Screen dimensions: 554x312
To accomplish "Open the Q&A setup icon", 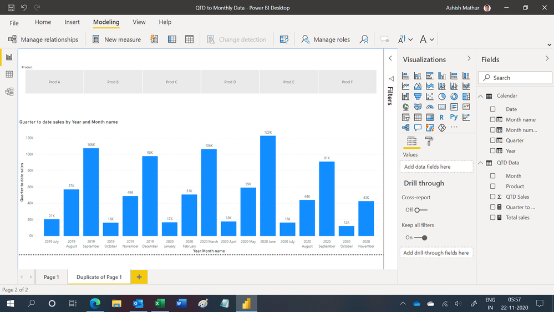I will [284, 39].
